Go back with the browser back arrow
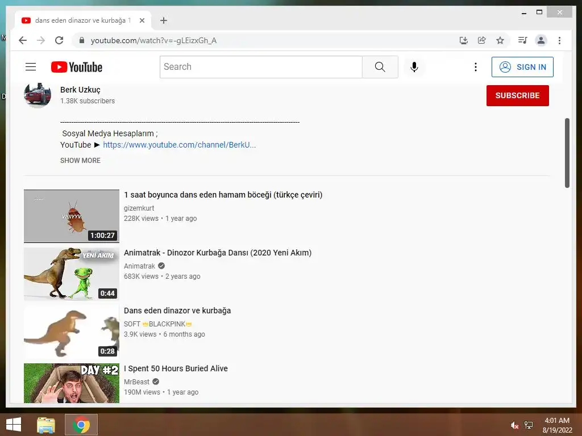The image size is (582, 436). tap(23, 40)
